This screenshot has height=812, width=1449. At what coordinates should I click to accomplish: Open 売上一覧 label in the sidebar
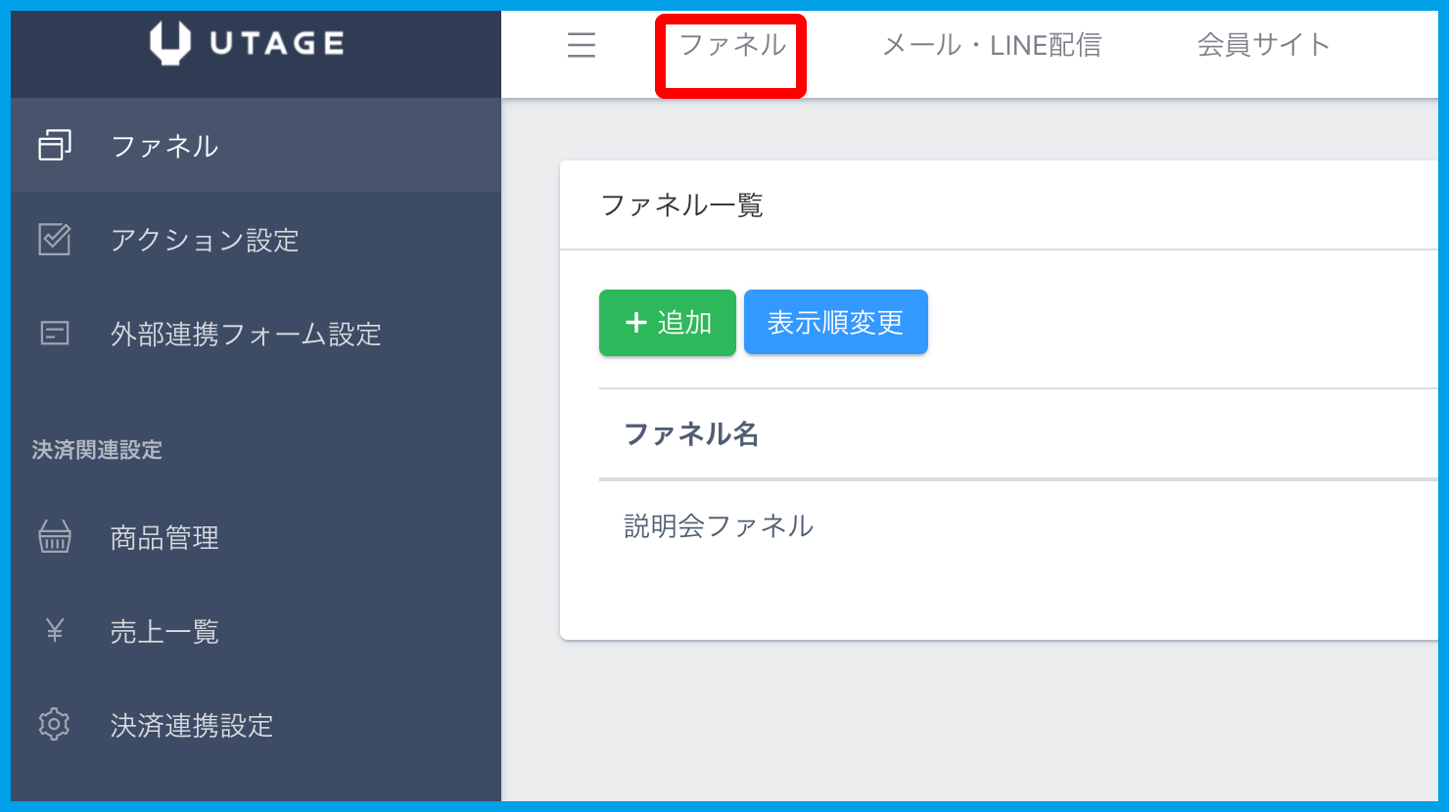[164, 632]
